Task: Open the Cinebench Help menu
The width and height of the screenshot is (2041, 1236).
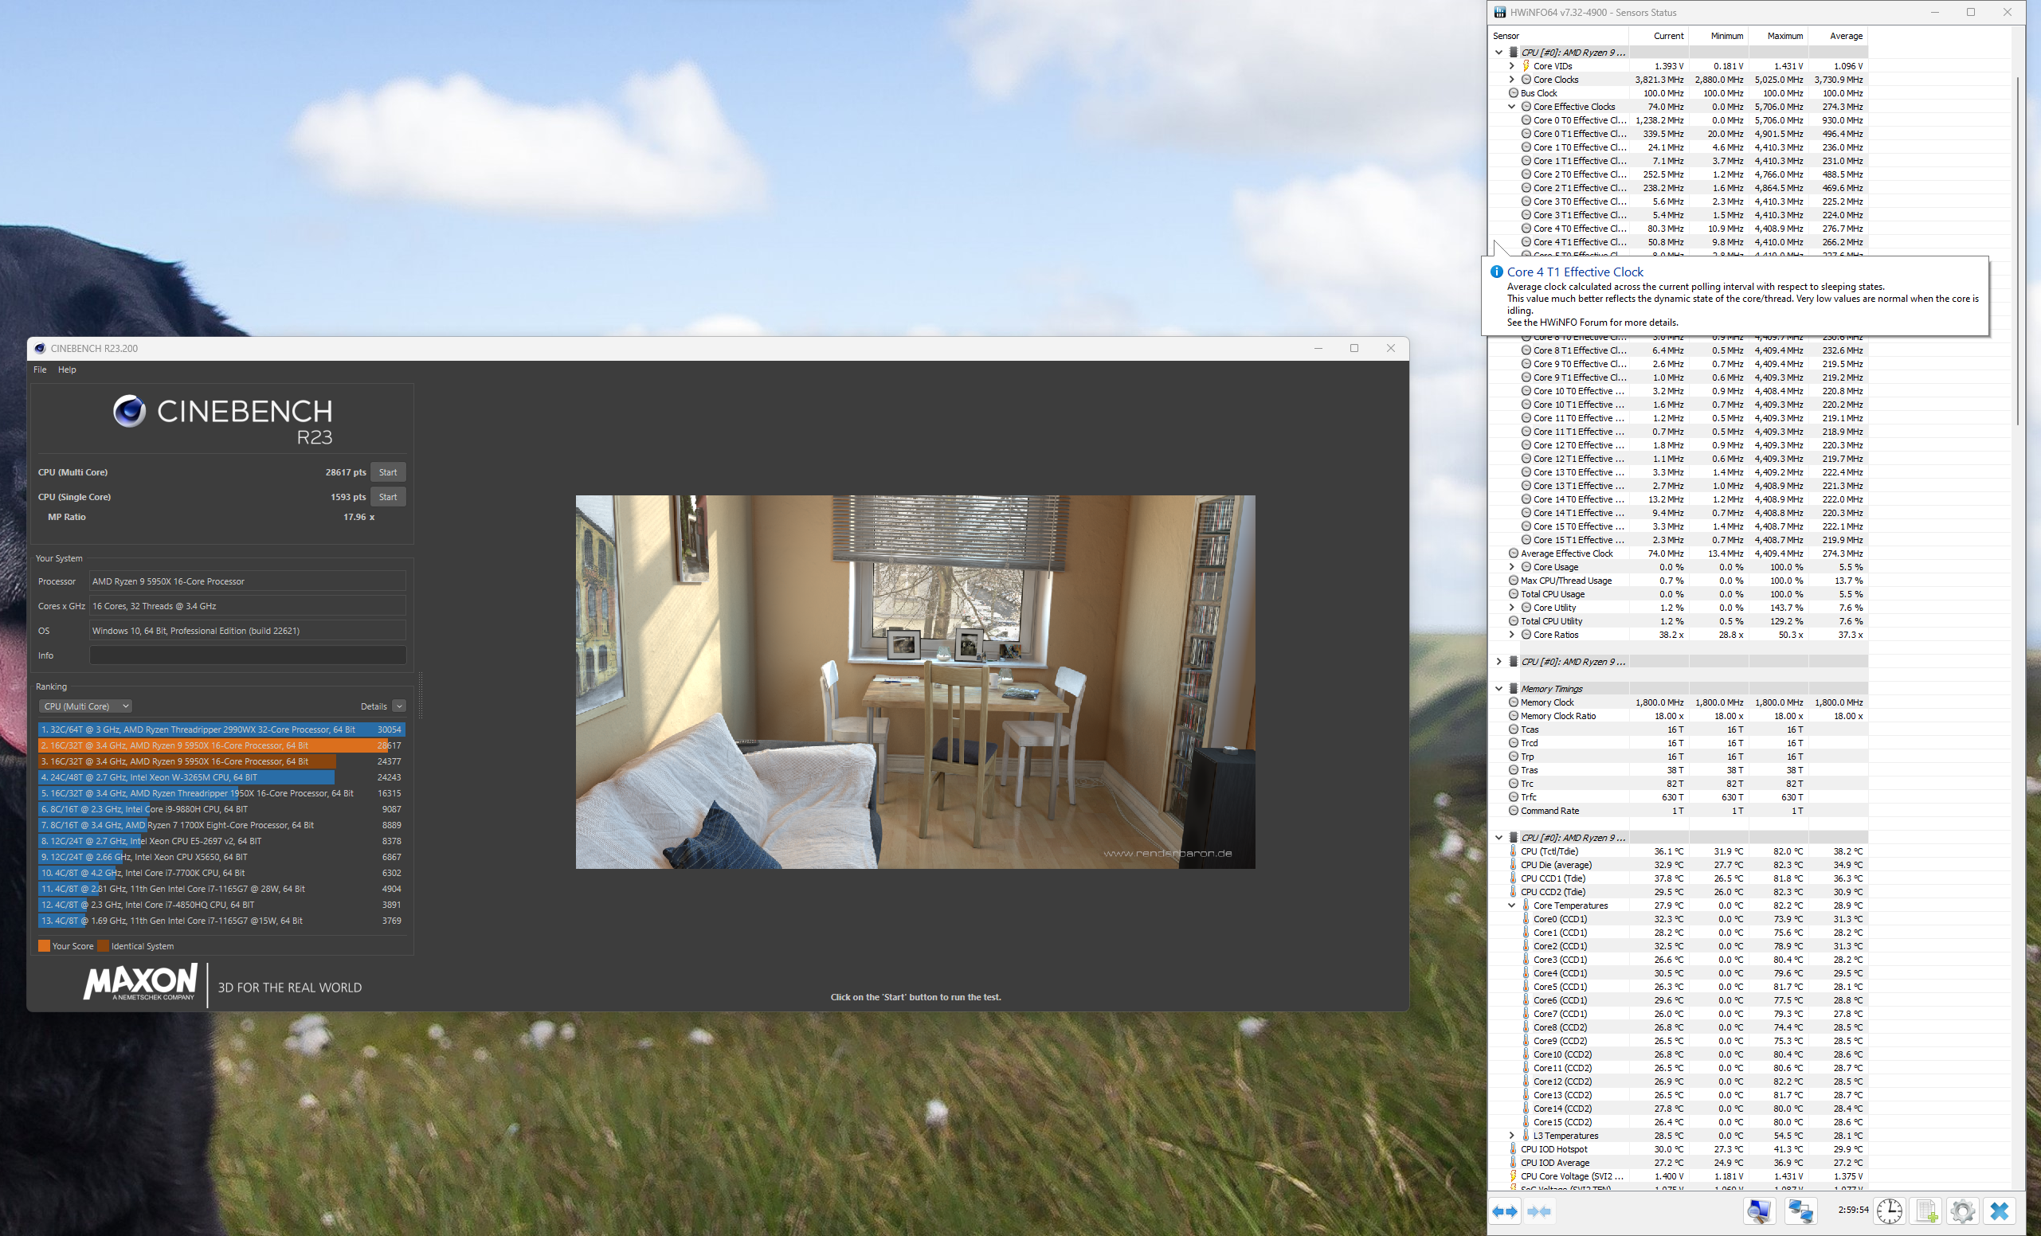Action: pyautogui.click(x=67, y=370)
